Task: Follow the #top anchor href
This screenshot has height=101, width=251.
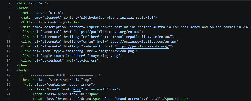Action: point(77,89)
